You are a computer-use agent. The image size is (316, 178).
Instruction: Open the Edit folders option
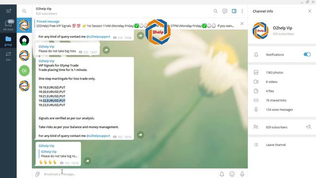(x=8, y=56)
